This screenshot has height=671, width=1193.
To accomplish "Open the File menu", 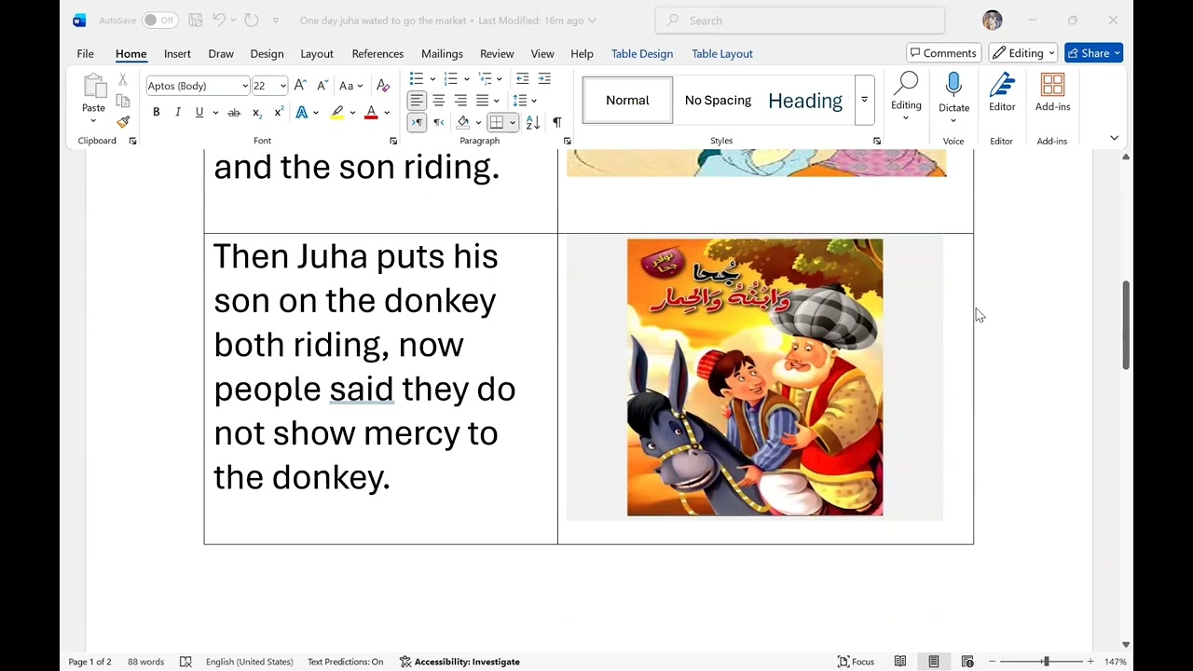I will [85, 53].
